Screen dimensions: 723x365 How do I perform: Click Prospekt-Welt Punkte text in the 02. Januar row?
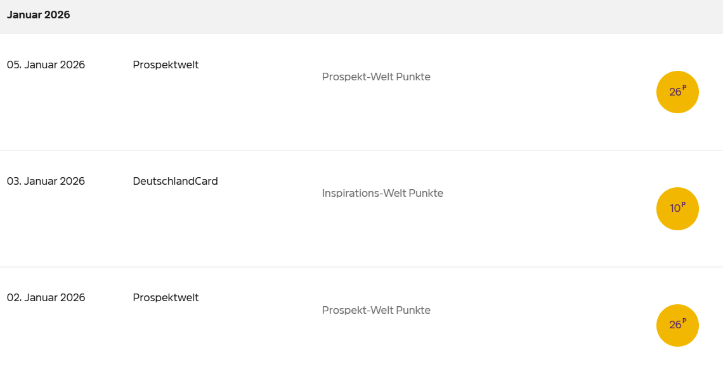376,310
